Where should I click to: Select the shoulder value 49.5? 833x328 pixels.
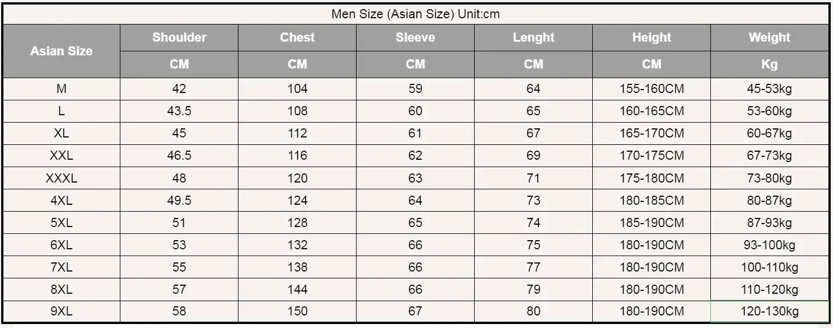pyautogui.click(x=179, y=200)
